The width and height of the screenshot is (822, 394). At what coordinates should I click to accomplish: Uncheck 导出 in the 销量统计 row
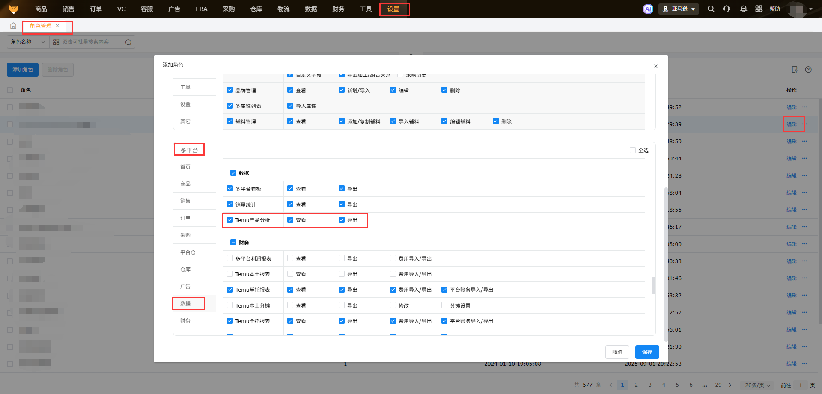342,204
